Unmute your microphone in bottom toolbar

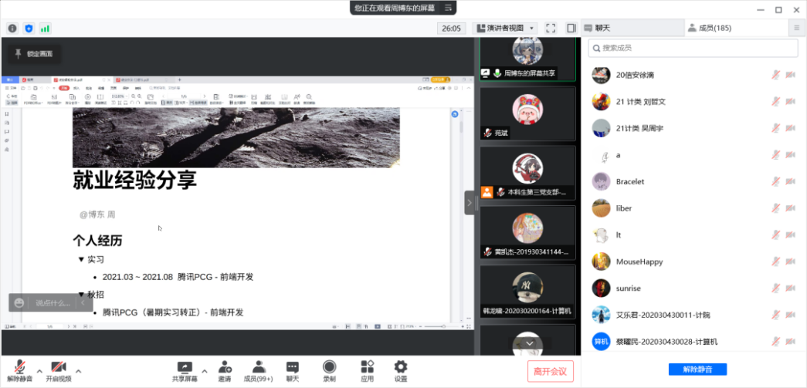tap(20, 371)
